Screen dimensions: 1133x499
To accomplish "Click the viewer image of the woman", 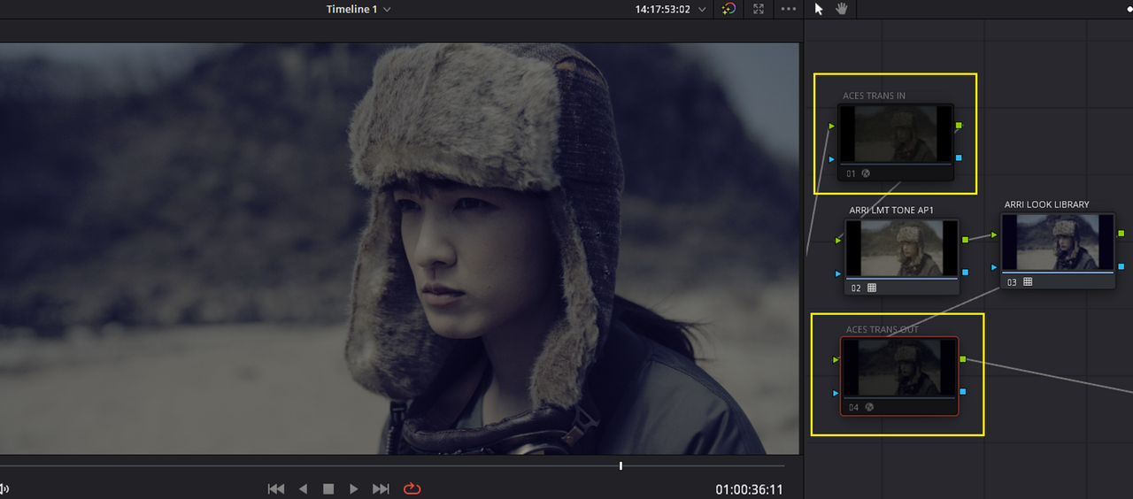I will coord(399,249).
